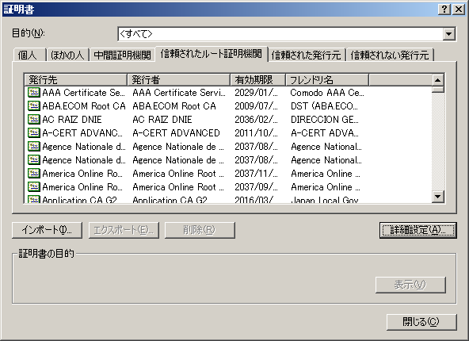Click the インポート button
469x341 pixels.
47,230
